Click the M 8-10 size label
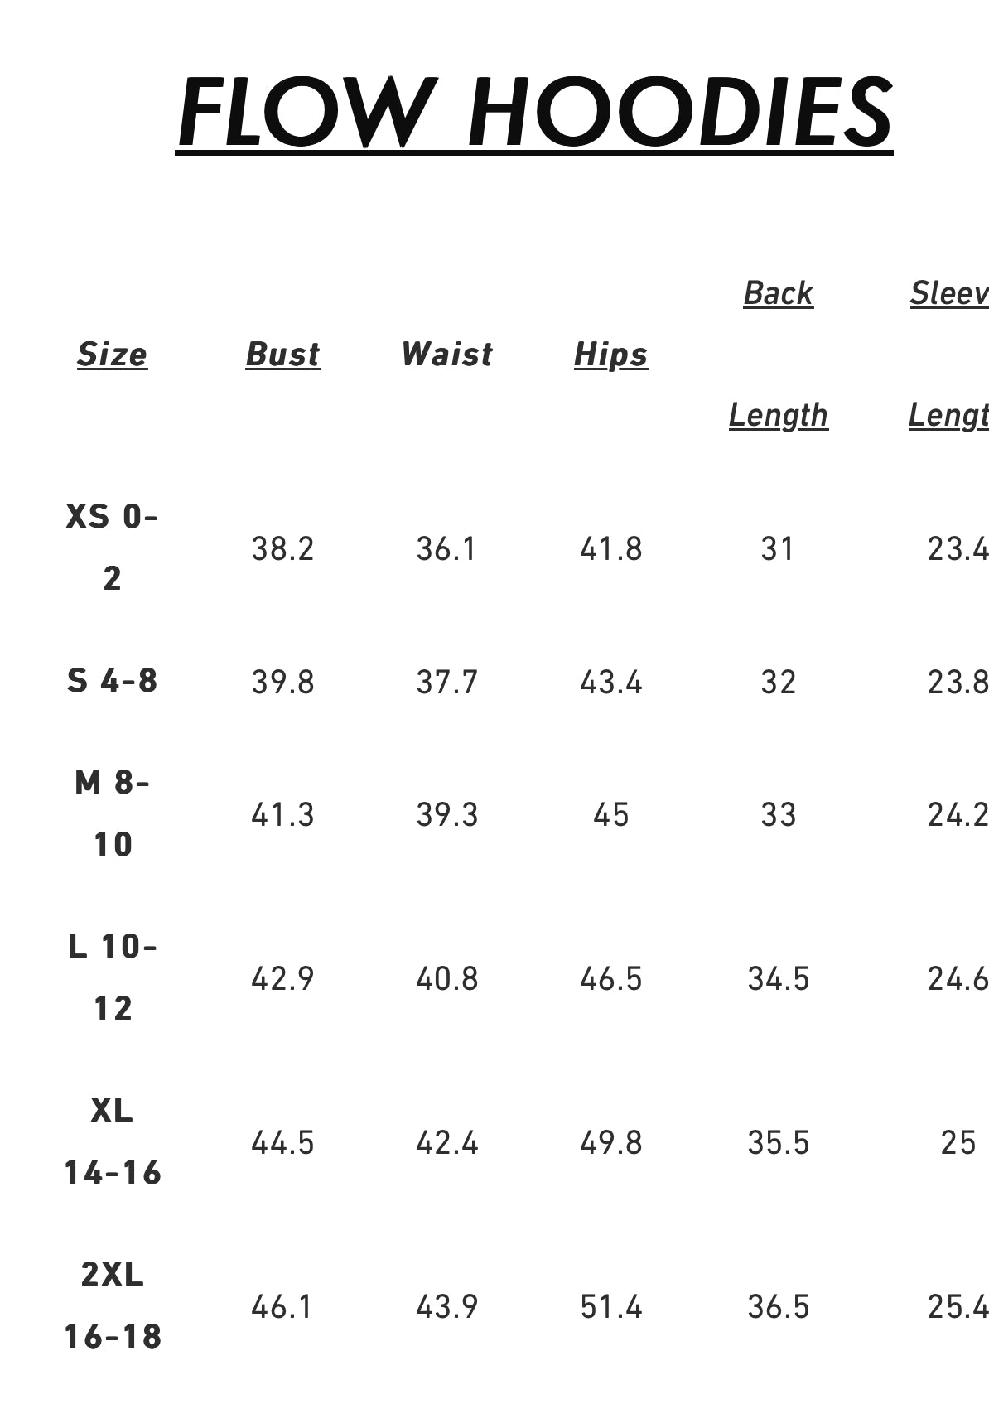The image size is (989, 1404). 112,813
